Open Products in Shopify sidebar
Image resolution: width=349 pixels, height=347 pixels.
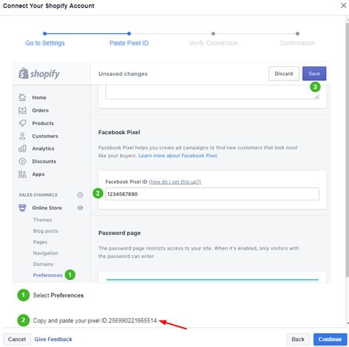(x=43, y=123)
